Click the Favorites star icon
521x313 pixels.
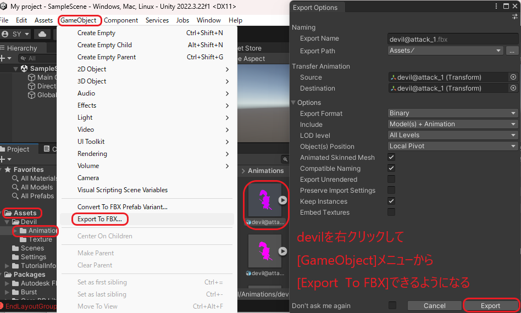coord(8,170)
